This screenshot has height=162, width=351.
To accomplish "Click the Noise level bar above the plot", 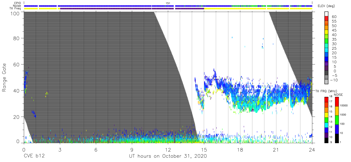I will coord(168,6).
